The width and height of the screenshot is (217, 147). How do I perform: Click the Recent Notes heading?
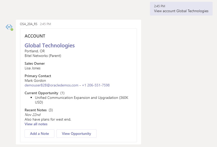coord(35,110)
